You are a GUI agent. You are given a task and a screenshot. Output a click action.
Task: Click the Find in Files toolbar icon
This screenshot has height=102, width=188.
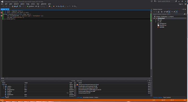(49, 6)
